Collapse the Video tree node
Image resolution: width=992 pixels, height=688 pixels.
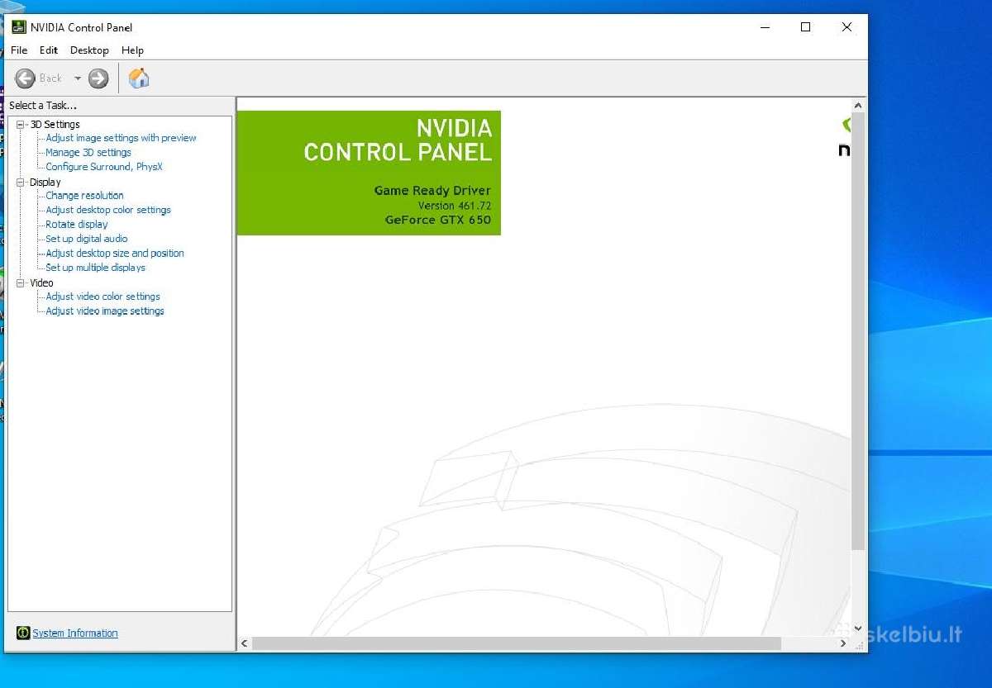(21, 283)
